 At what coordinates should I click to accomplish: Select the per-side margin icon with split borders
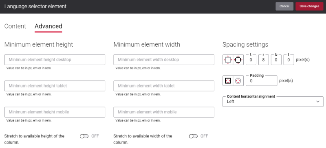(x=238, y=60)
